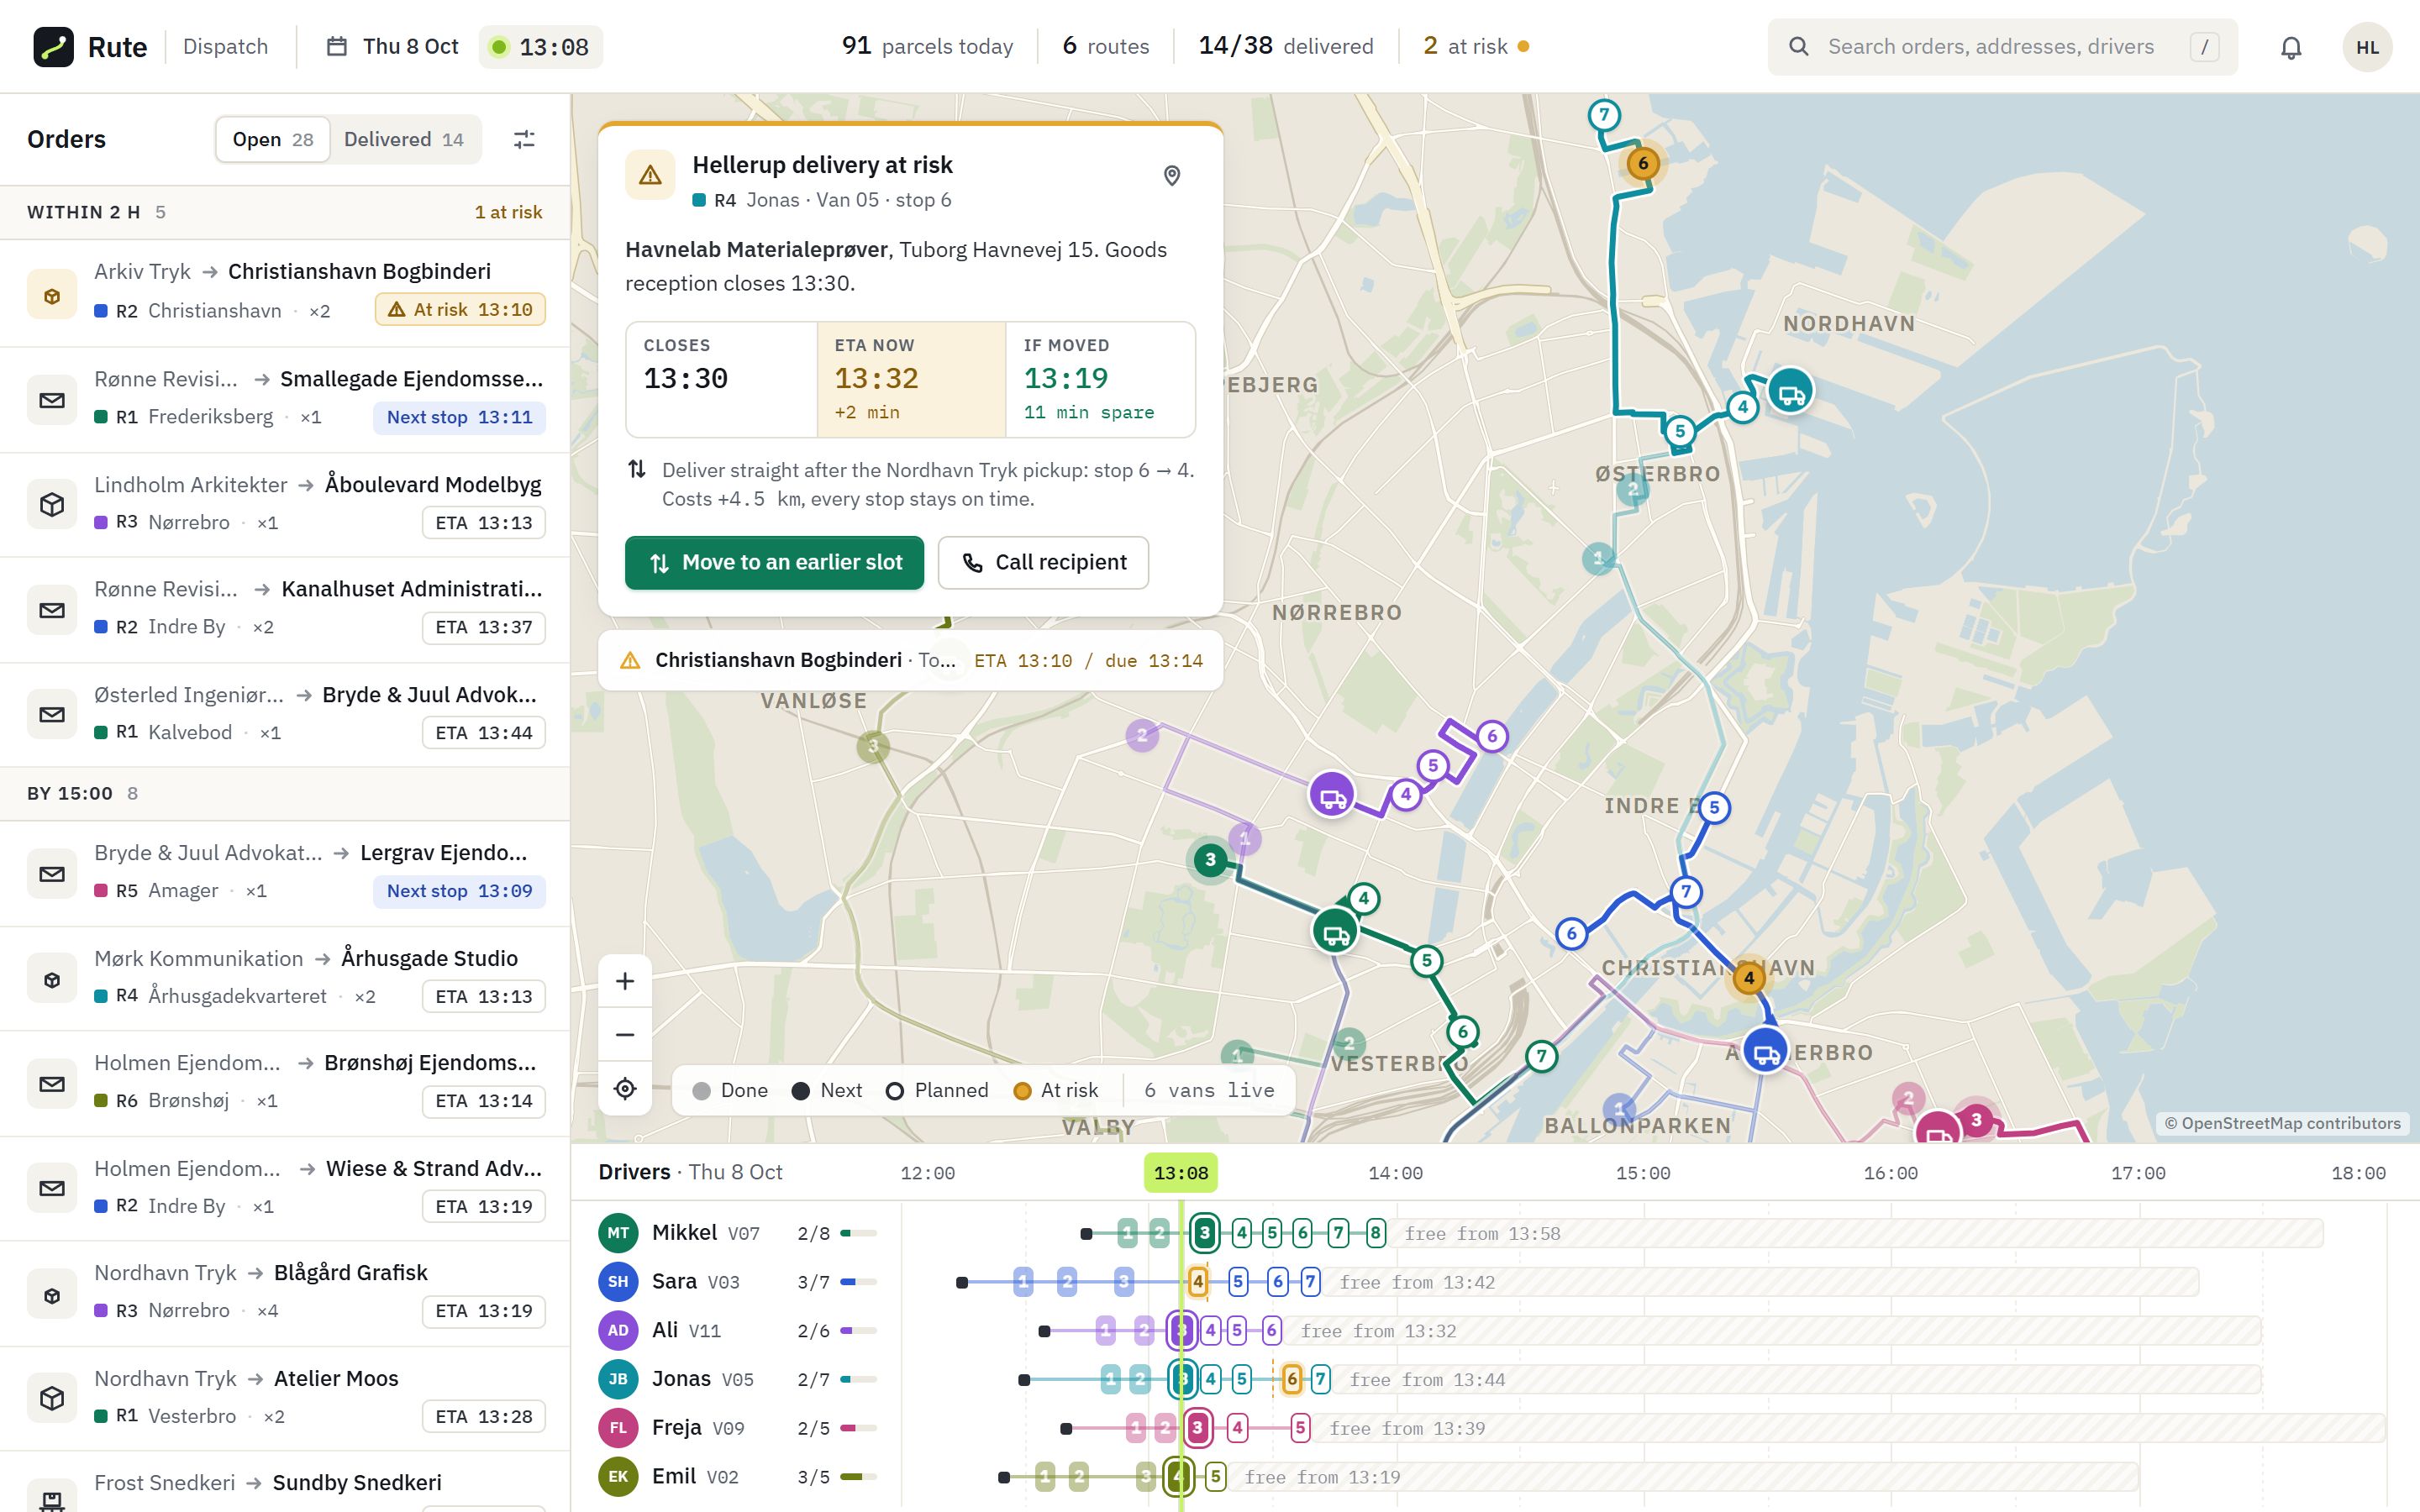Select the Nordhavn Tryk to Blågård Grafisk order
This screenshot has height=1512, width=2420.
pyautogui.click(x=285, y=1293)
